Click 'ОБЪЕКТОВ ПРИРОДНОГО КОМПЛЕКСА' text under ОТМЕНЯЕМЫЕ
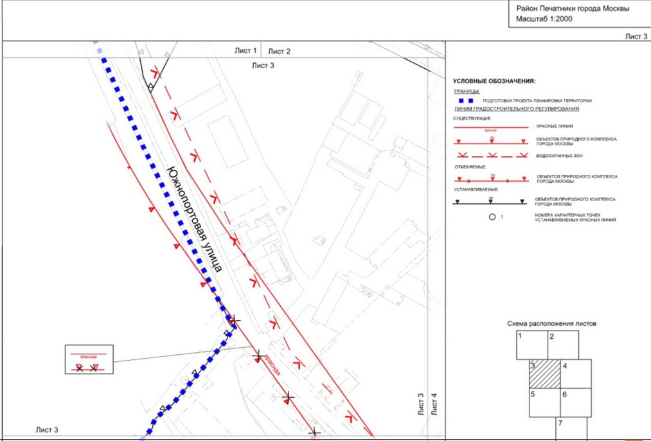The height and width of the screenshot is (441, 651). (x=577, y=177)
